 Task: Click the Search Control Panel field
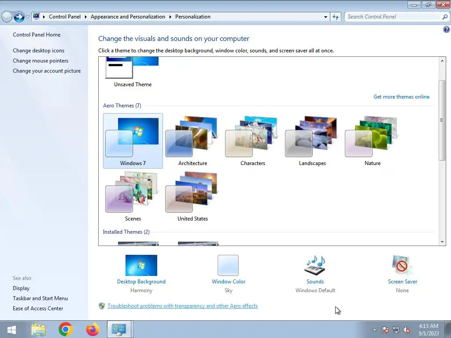[393, 17]
